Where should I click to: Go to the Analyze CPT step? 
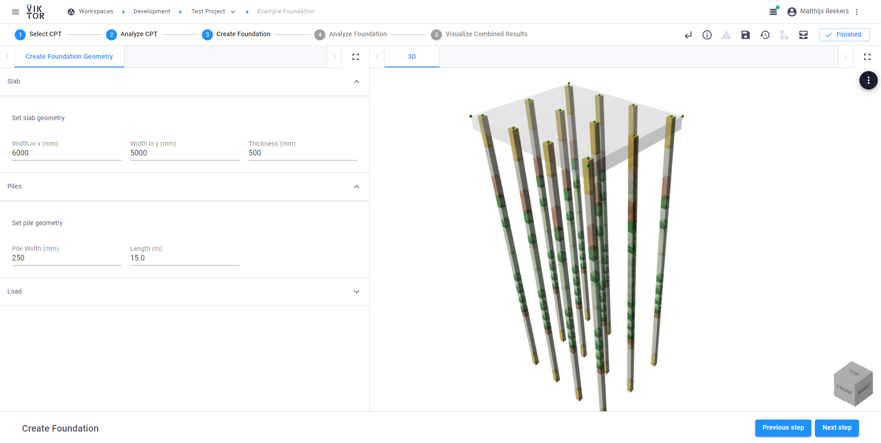coord(132,34)
